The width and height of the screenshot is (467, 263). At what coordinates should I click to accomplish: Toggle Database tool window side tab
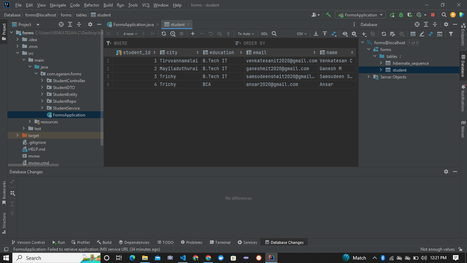coord(463,66)
